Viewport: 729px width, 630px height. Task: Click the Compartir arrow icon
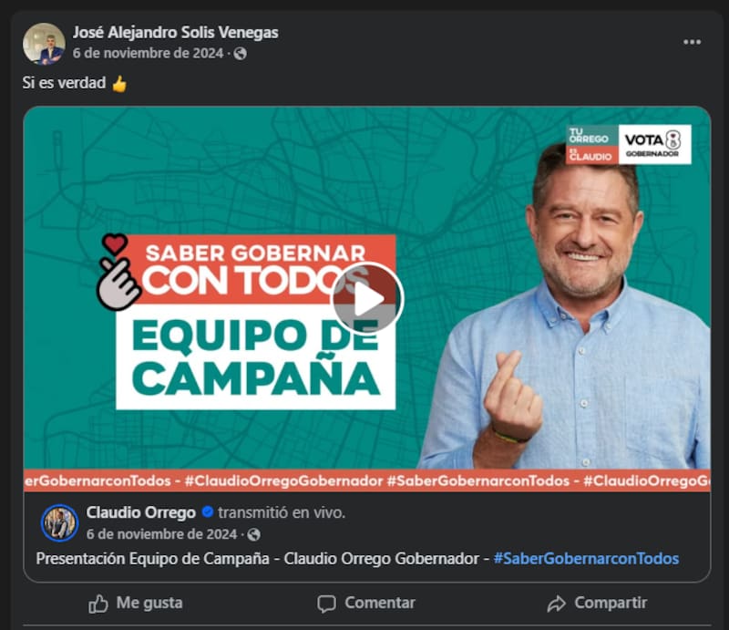point(556,604)
